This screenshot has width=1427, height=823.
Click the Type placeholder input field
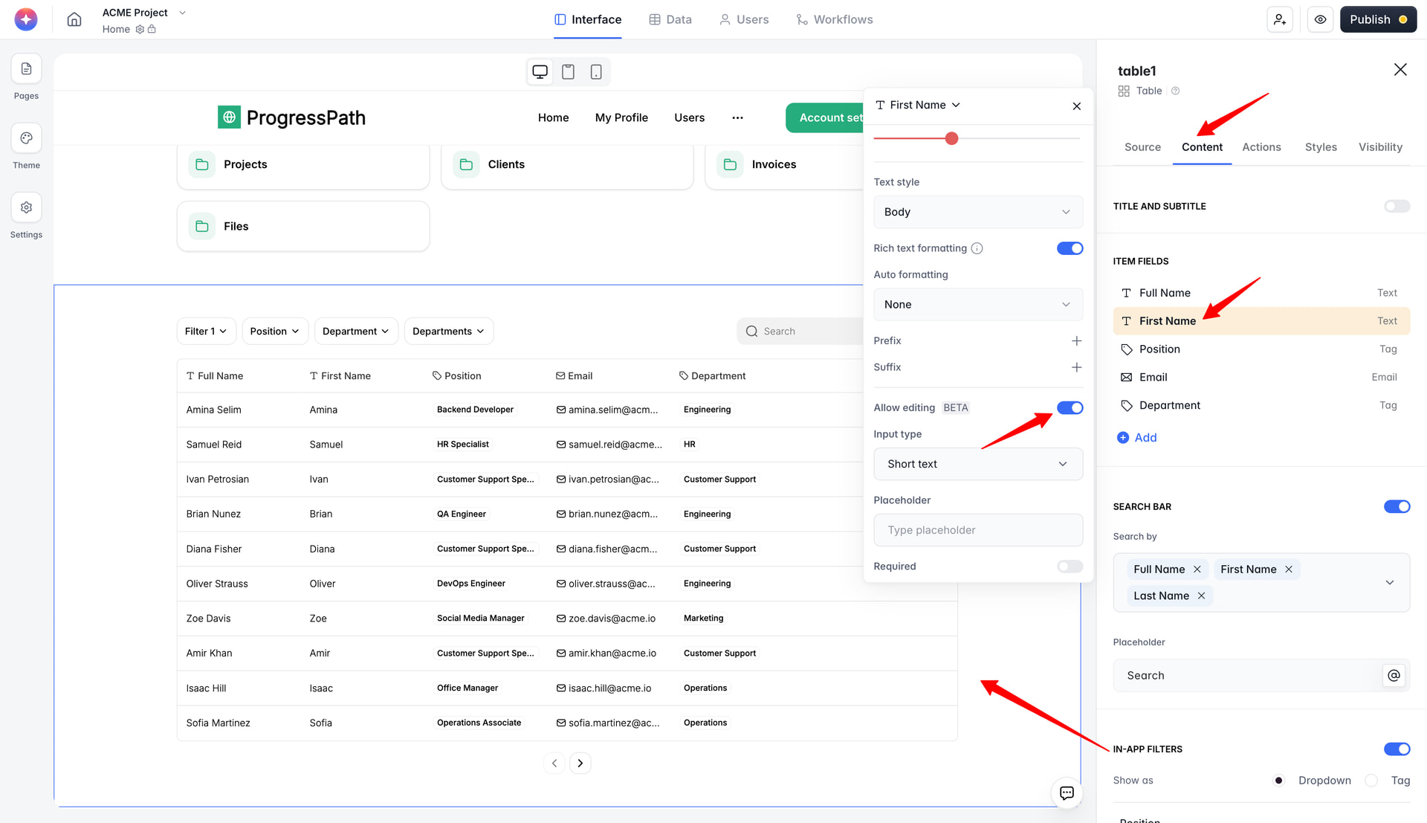click(x=978, y=530)
